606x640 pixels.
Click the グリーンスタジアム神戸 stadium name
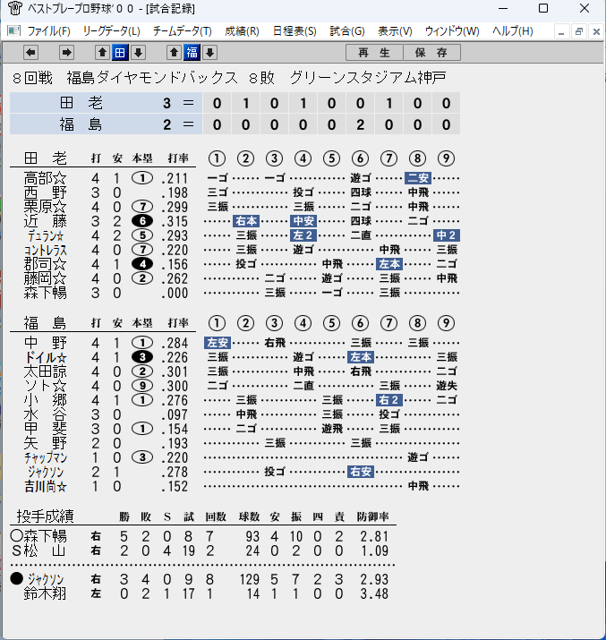pos(368,78)
